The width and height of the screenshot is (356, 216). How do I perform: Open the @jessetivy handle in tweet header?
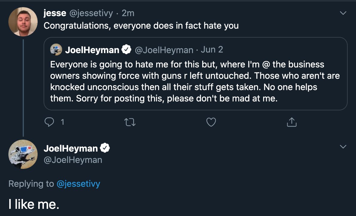(91, 13)
